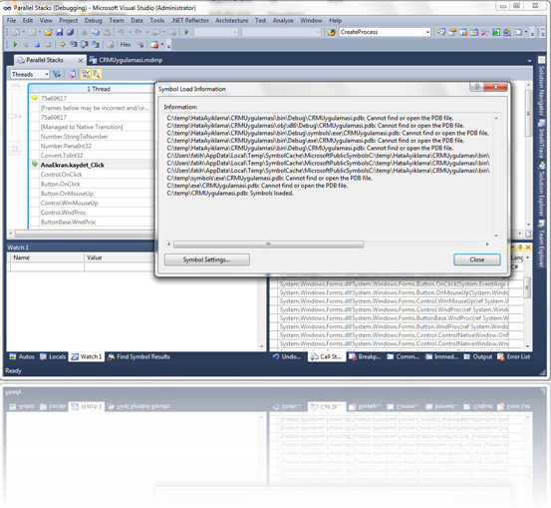The height and width of the screenshot is (508, 551).
Task: Click the Fit-to-screen icon below zoom slider
Action: tap(15, 149)
